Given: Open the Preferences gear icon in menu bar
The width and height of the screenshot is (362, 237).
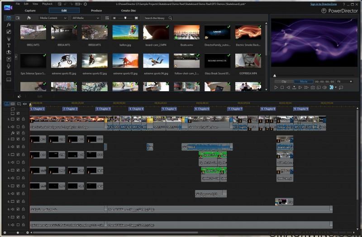Looking at the screenshot, I should 85,4.
